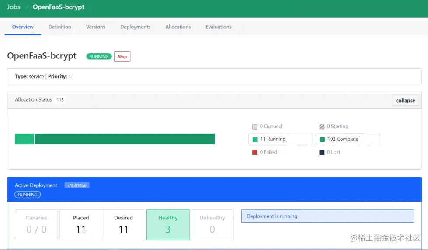The width and height of the screenshot is (428, 250).
Task: Click the Queued gray legend swatch
Action: (255, 127)
